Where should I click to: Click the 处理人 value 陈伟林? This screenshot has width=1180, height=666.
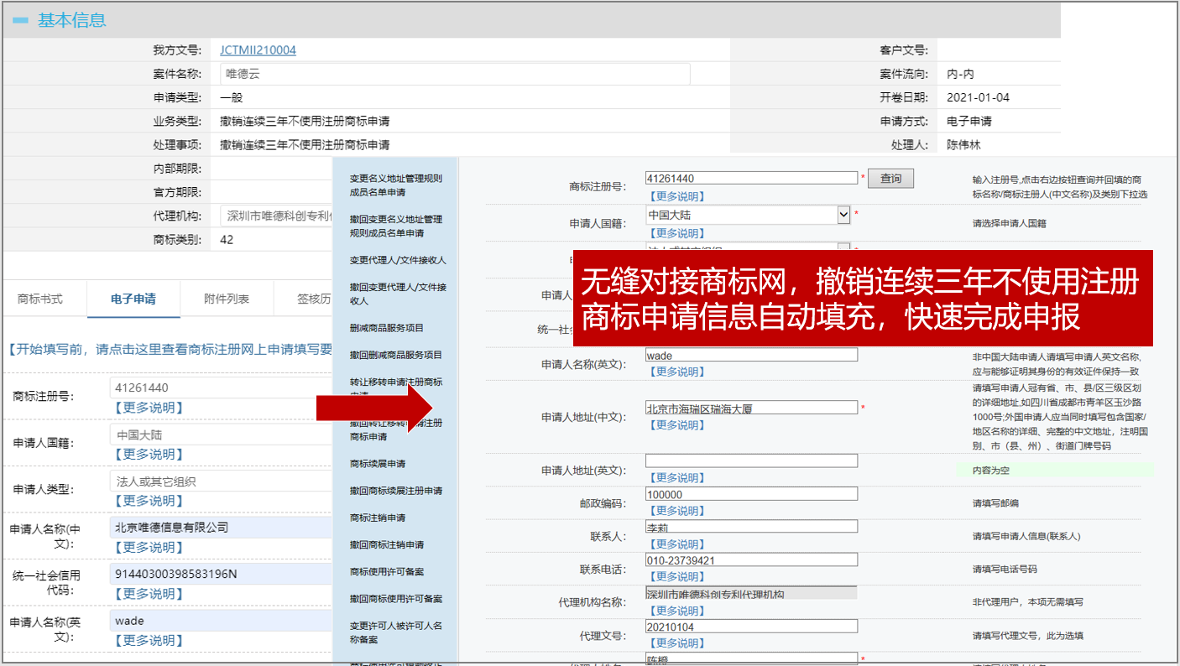963,145
